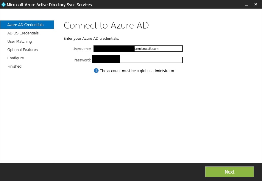The width and height of the screenshot is (262, 181).
Task: Jump to the Configure step
Action: click(x=16, y=58)
